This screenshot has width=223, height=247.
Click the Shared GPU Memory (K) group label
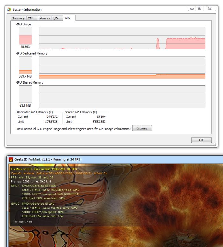(x=81, y=112)
